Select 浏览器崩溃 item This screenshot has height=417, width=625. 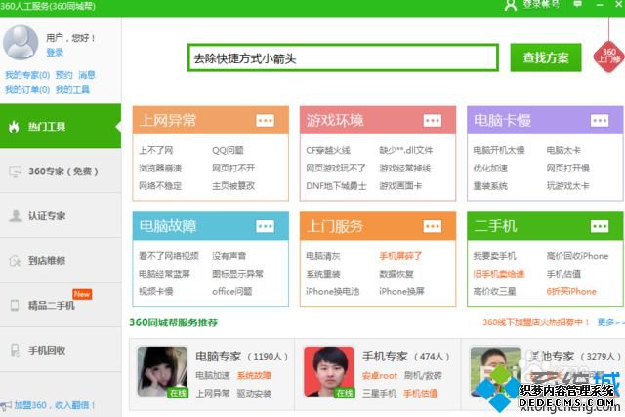coord(160,169)
